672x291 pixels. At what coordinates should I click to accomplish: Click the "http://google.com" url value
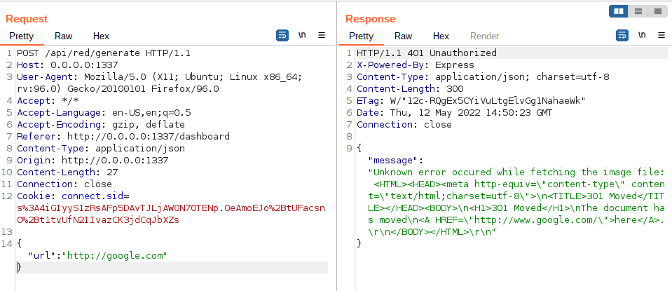point(114,256)
